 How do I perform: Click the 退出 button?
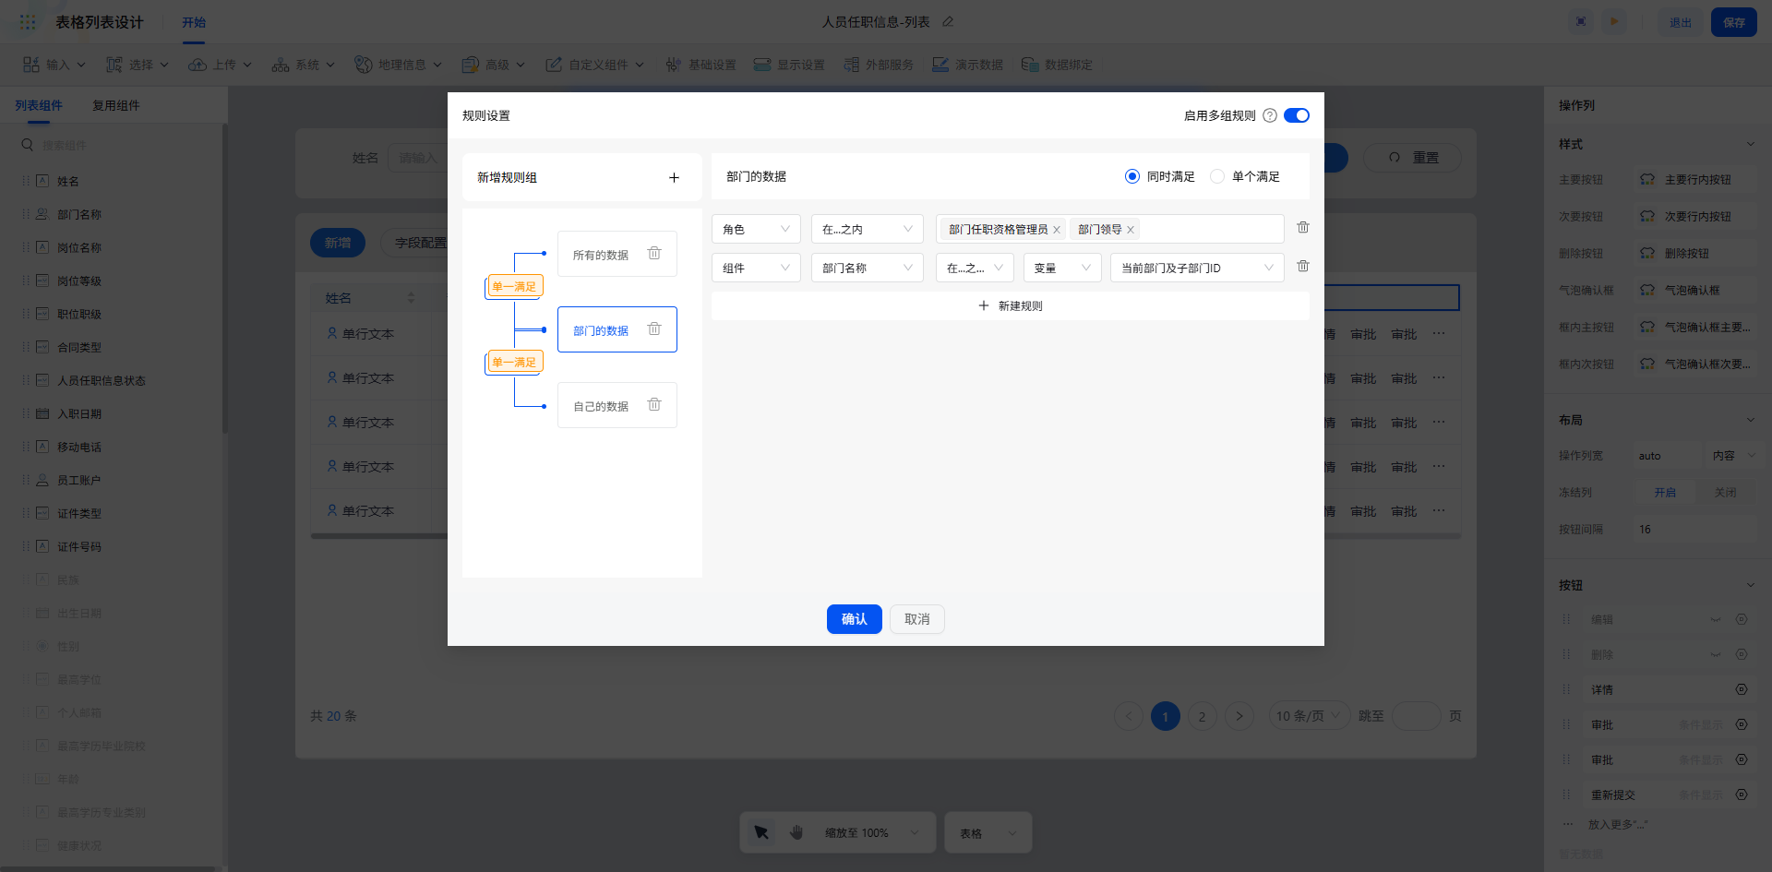coord(1681,22)
